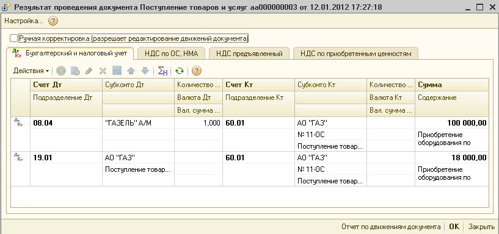Open the Настройка... menu
This screenshot has height=234, width=499.
[x=23, y=21]
